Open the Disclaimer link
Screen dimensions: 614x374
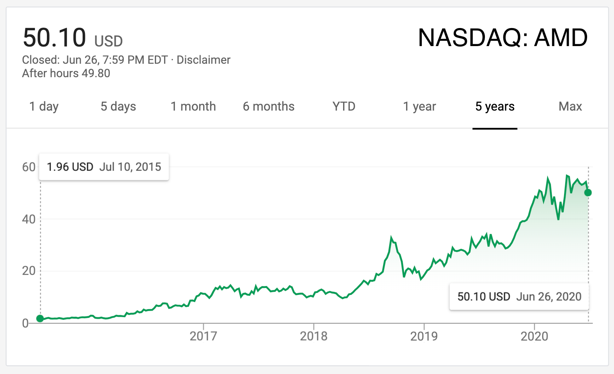tap(204, 60)
